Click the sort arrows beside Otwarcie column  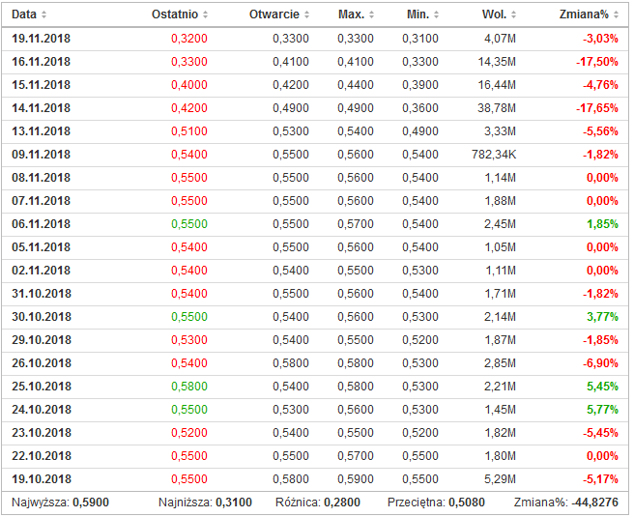tap(307, 15)
